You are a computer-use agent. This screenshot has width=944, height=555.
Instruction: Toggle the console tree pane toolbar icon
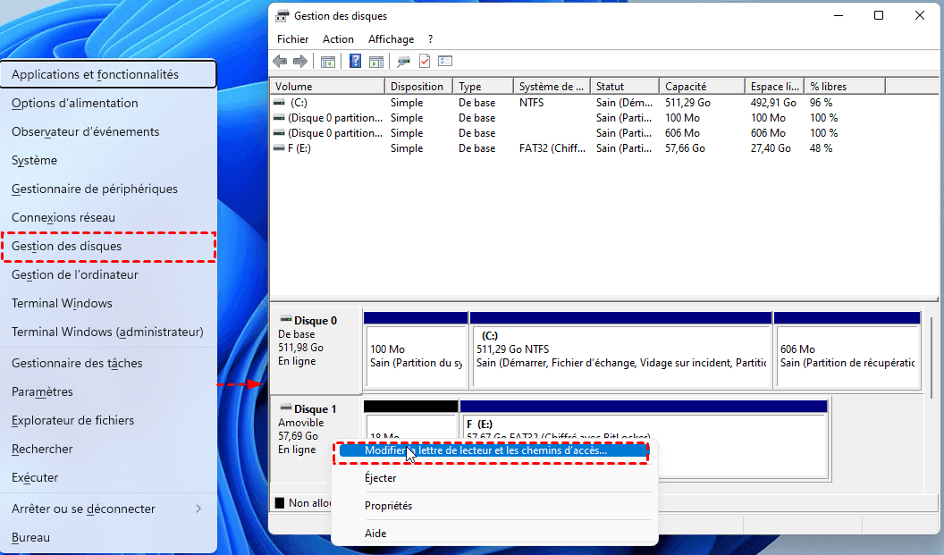[327, 61]
